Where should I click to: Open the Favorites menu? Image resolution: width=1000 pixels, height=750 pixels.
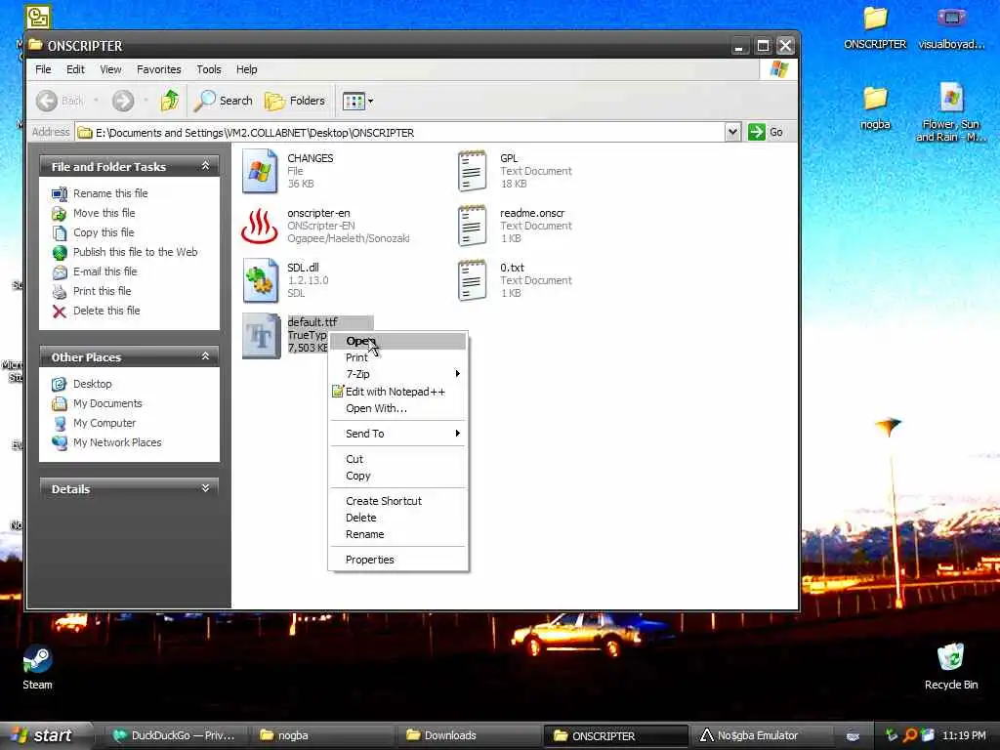(x=159, y=69)
